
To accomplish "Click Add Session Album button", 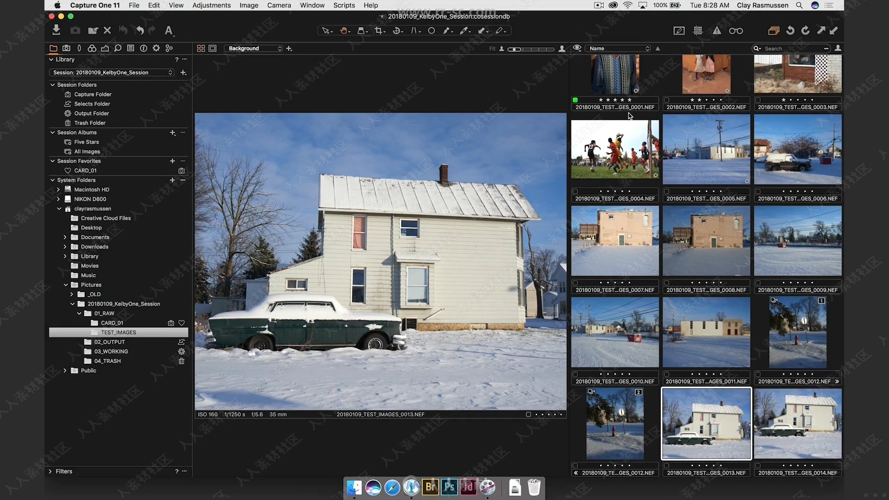I will point(173,132).
